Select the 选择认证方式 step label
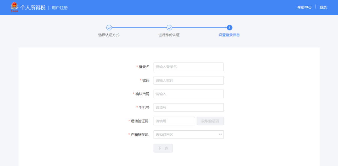 click(109, 35)
